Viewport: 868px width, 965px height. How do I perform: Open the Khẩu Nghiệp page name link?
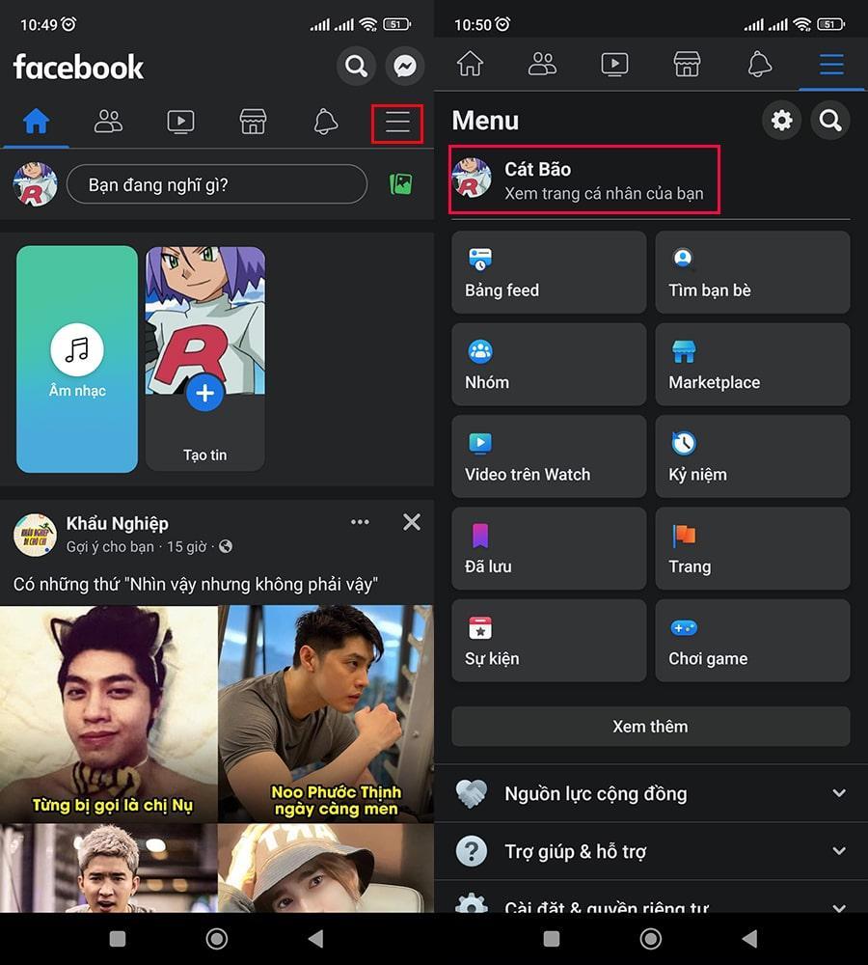[x=118, y=523]
